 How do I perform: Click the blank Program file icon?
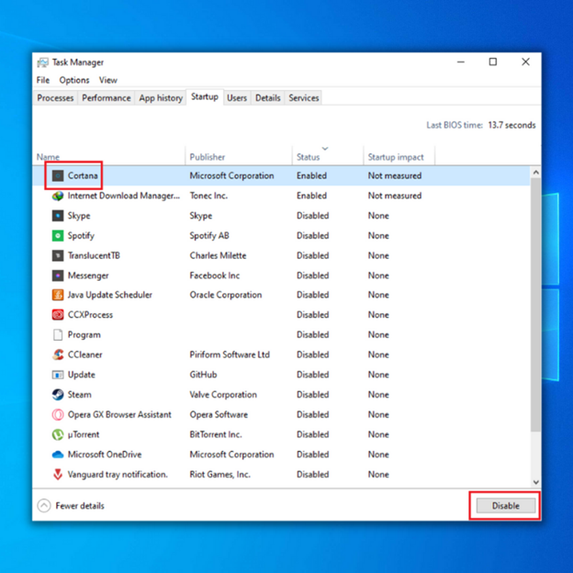tap(57, 335)
